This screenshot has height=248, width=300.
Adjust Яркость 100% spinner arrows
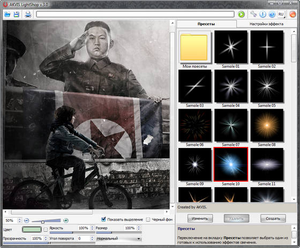(92, 228)
